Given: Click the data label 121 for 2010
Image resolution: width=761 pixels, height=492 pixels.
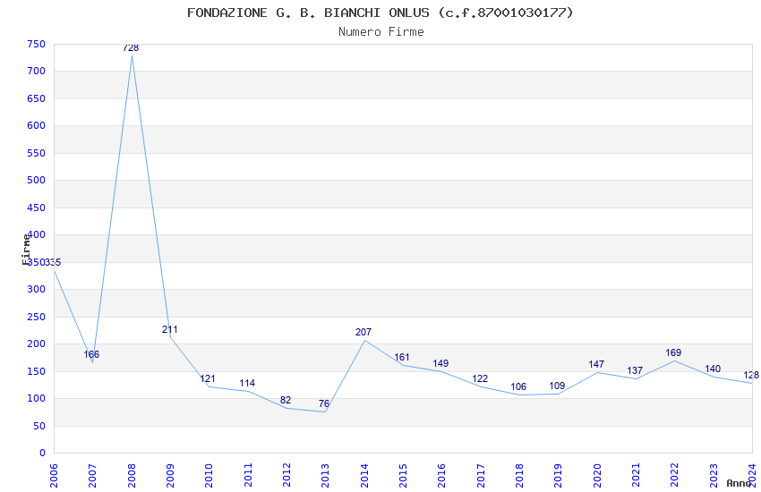Looking at the screenshot, I should pyautogui.click(x=208, y=378).
